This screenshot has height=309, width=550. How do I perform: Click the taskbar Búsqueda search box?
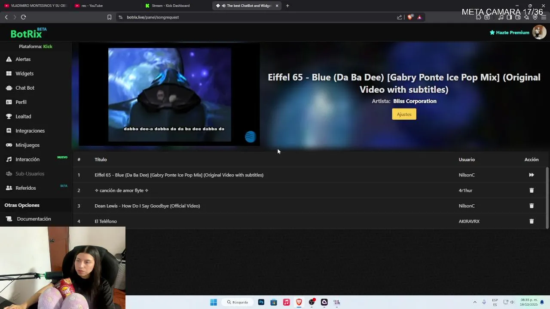[238, 302]
